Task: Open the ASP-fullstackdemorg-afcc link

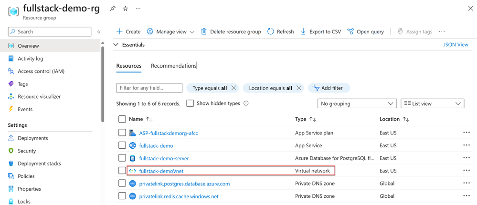Action: (x=169, y=133)
